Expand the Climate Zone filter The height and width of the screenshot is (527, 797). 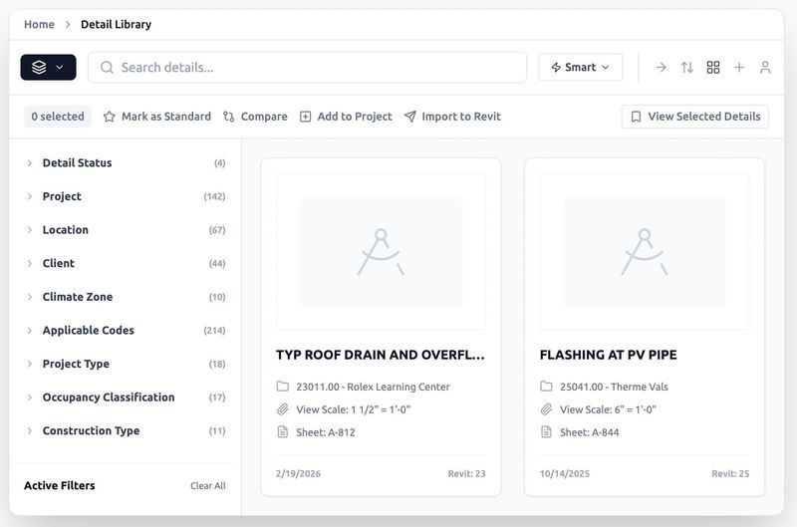point(77,297)
